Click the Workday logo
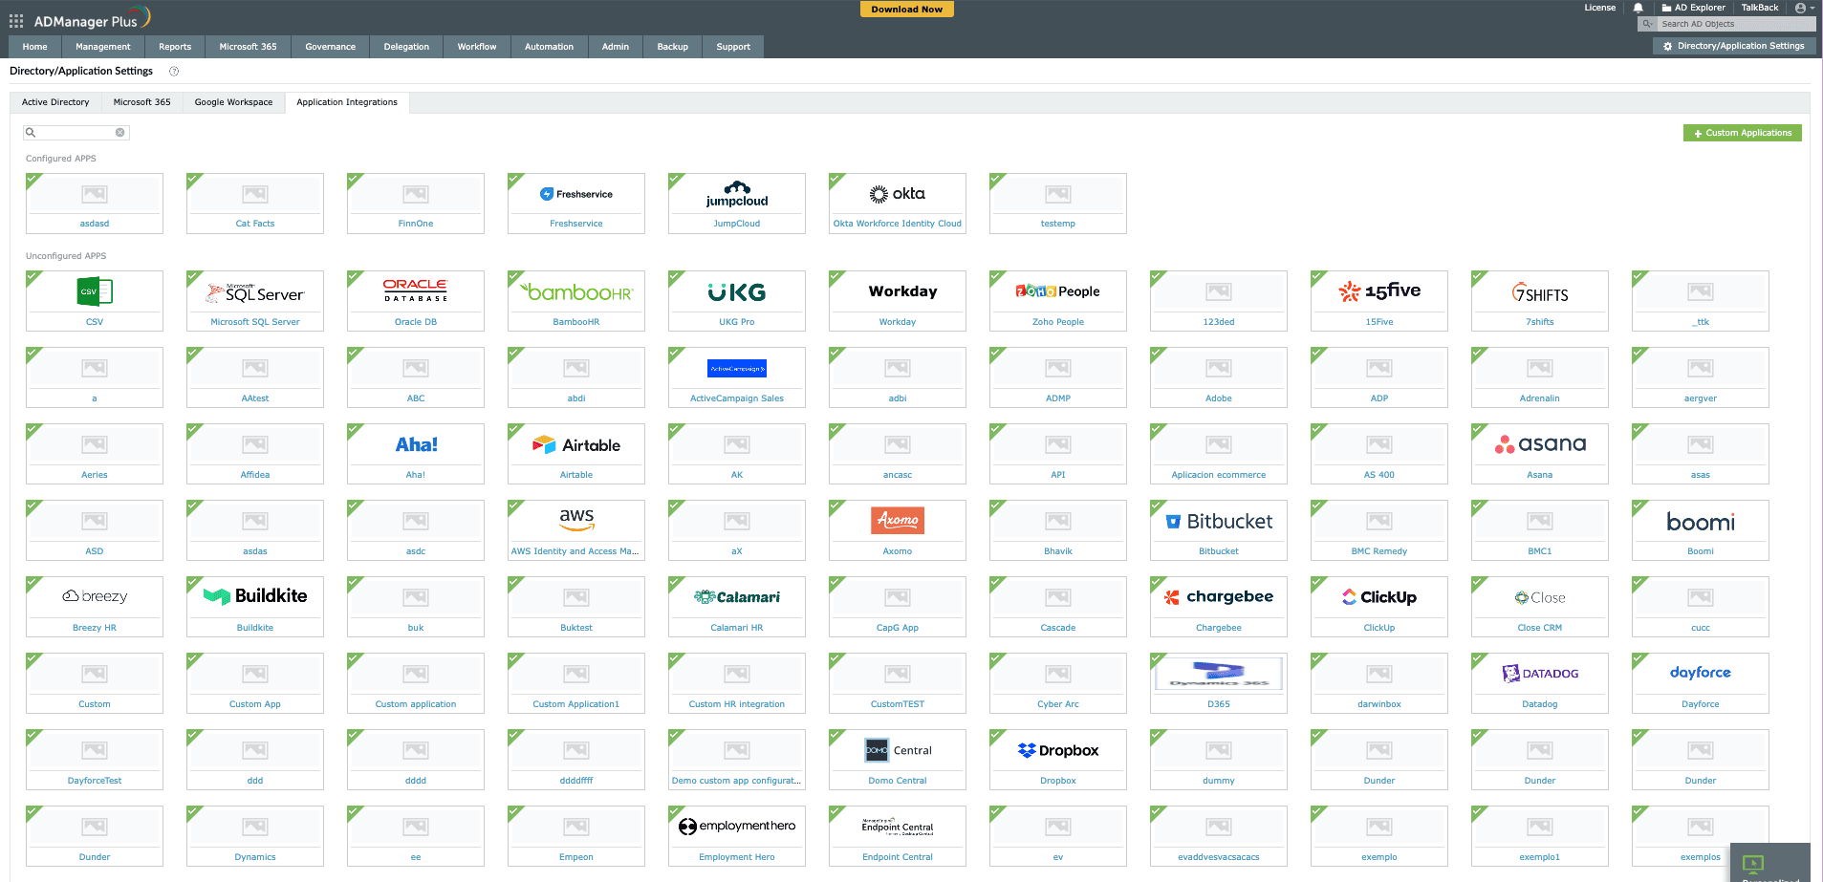Viewport: 1823px width, 882px height. [902, 291]
